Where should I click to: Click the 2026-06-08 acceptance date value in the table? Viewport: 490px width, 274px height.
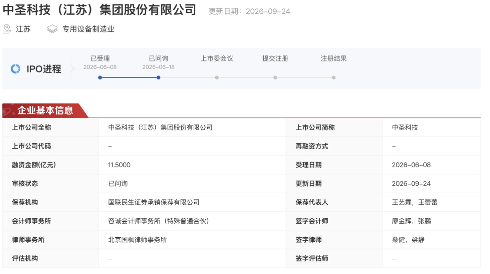click(x=411, y=165)
